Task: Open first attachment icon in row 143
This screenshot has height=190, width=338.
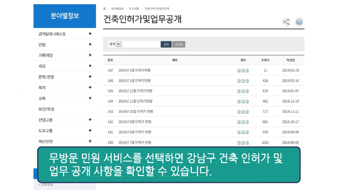Action: click(x=239, y=112)
